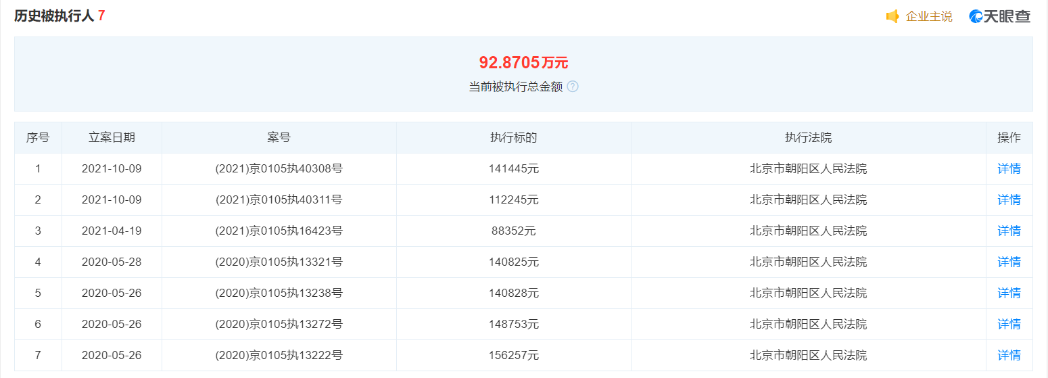This screenshot has width=1048, height=378.
Task: Open 详情 for case 执40308号
Action: pyautogui.click(x=1009, y=168)
